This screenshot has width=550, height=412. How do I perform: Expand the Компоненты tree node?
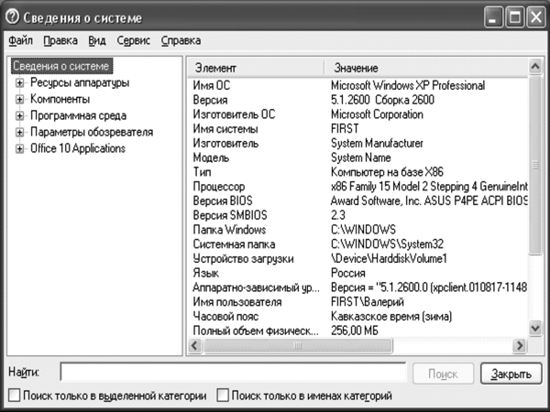coord(19,100)
